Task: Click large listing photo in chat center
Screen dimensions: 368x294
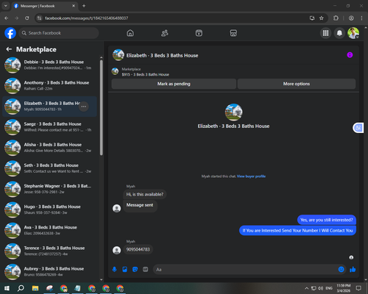Action: pyautogui.click(x=233, y=112)
